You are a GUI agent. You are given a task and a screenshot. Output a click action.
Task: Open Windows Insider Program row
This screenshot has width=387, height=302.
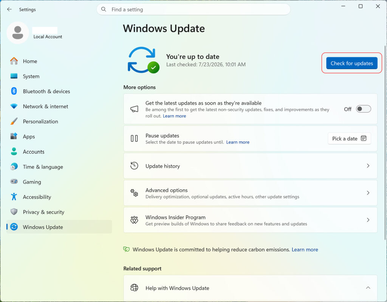point(250,220)
